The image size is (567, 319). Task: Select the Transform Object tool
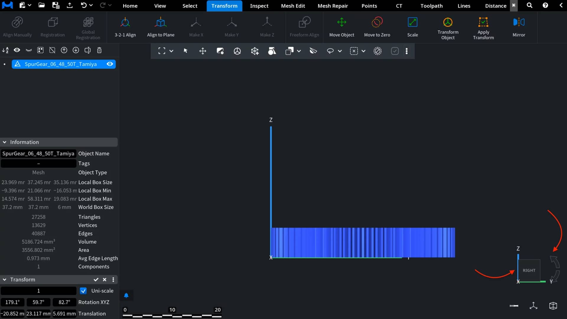pos(448,28)
